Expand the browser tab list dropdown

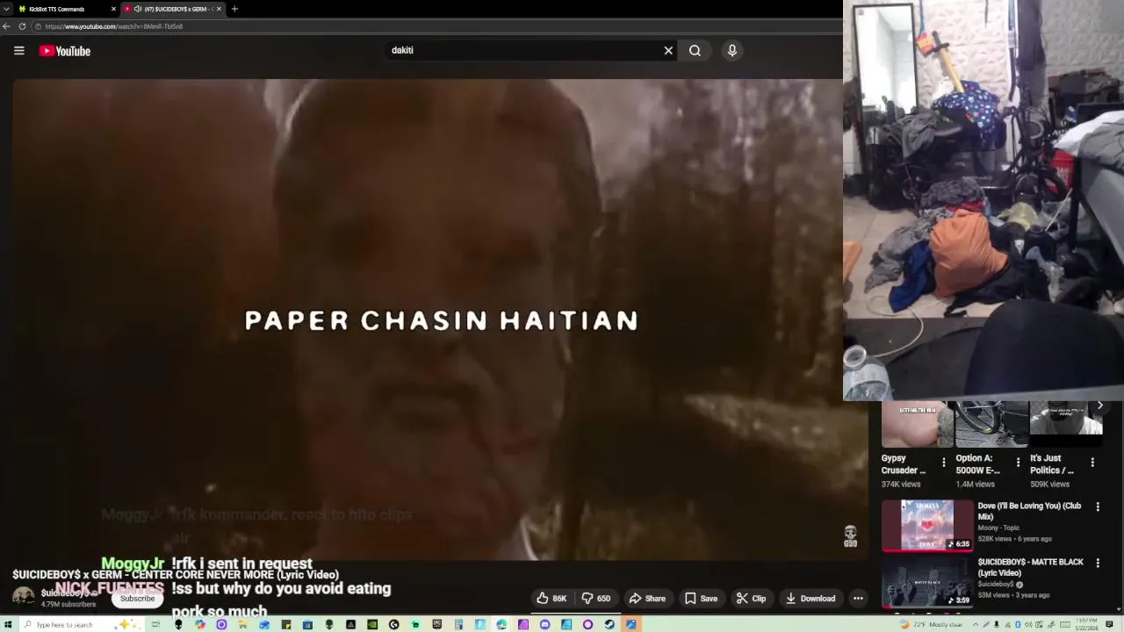pos(6,9)
